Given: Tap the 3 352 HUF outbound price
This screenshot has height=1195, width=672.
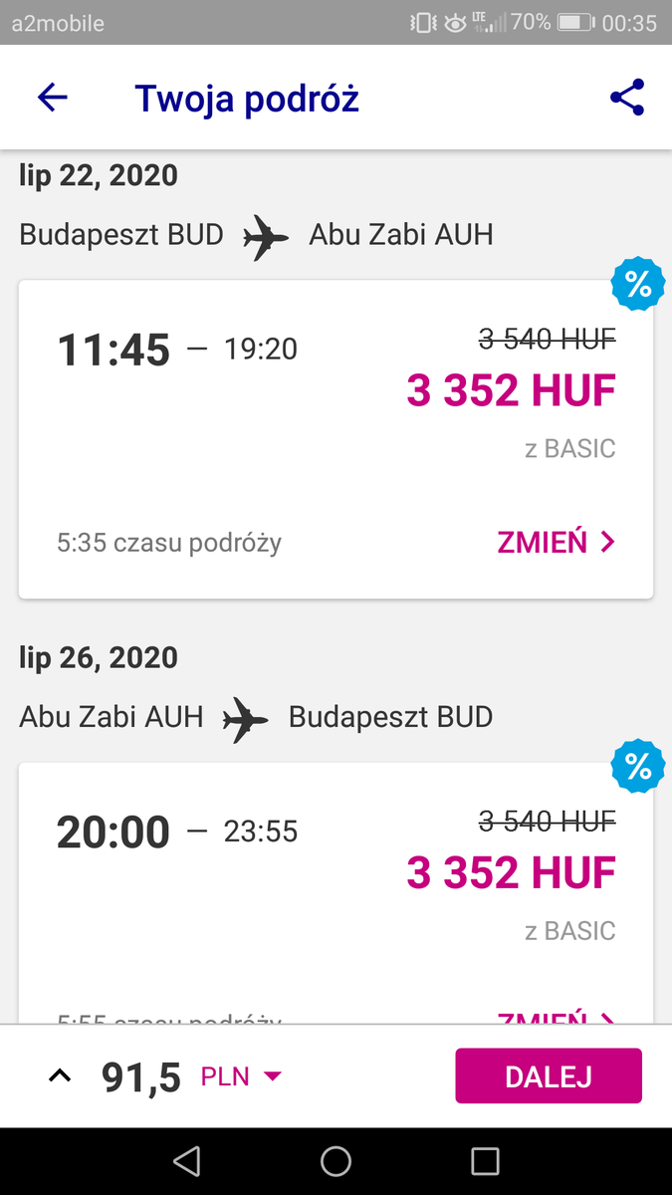Looking at the screenshot, I should click(512, 391).
